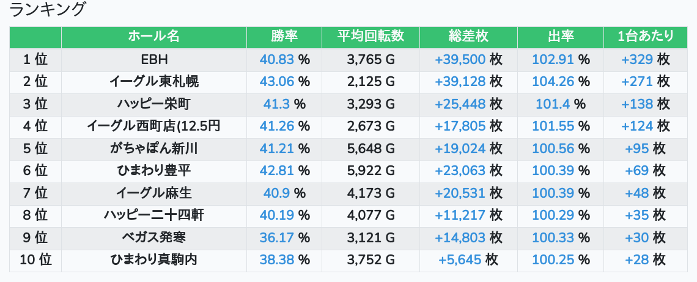The image size is (697, 282).
Task: Open the EBH hall entry
Action: [153, 59]
